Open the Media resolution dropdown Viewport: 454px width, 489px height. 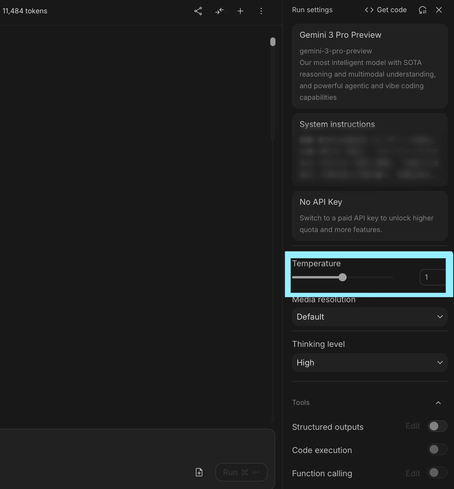click(370, 317)
